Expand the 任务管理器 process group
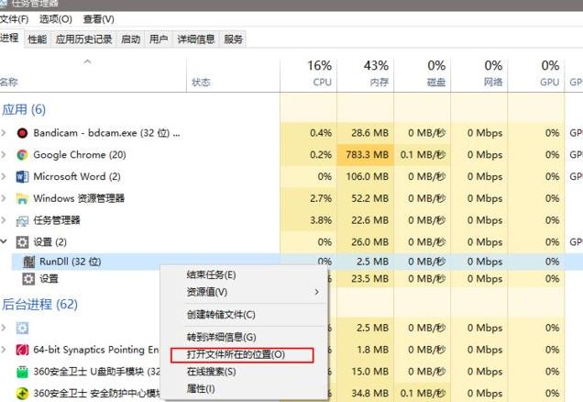The width and height of the screenshot is (583, 402). pos(4,220)
